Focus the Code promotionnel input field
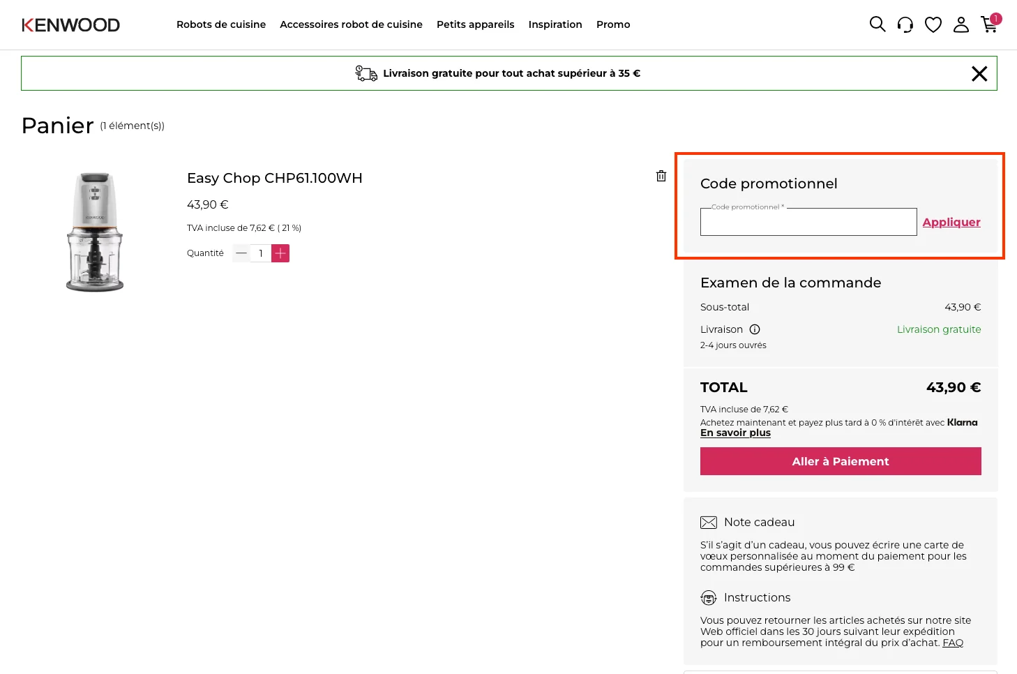 [x=808, y=222]
